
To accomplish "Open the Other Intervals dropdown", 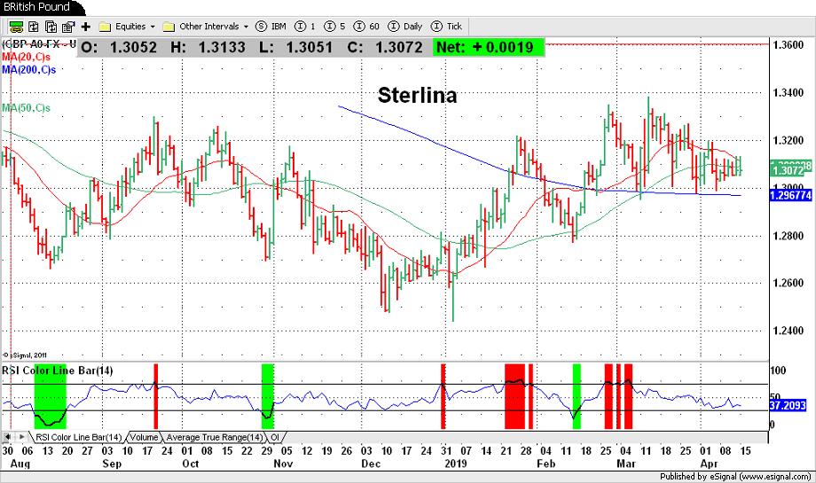I will pos(206,27).
